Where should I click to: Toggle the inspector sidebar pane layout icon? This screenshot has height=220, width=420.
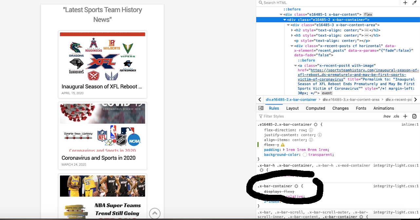[x=261, y=108]
